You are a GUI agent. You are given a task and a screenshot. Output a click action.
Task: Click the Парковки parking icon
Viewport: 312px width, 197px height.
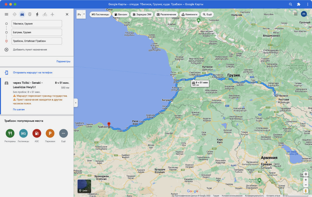[50, 133]
